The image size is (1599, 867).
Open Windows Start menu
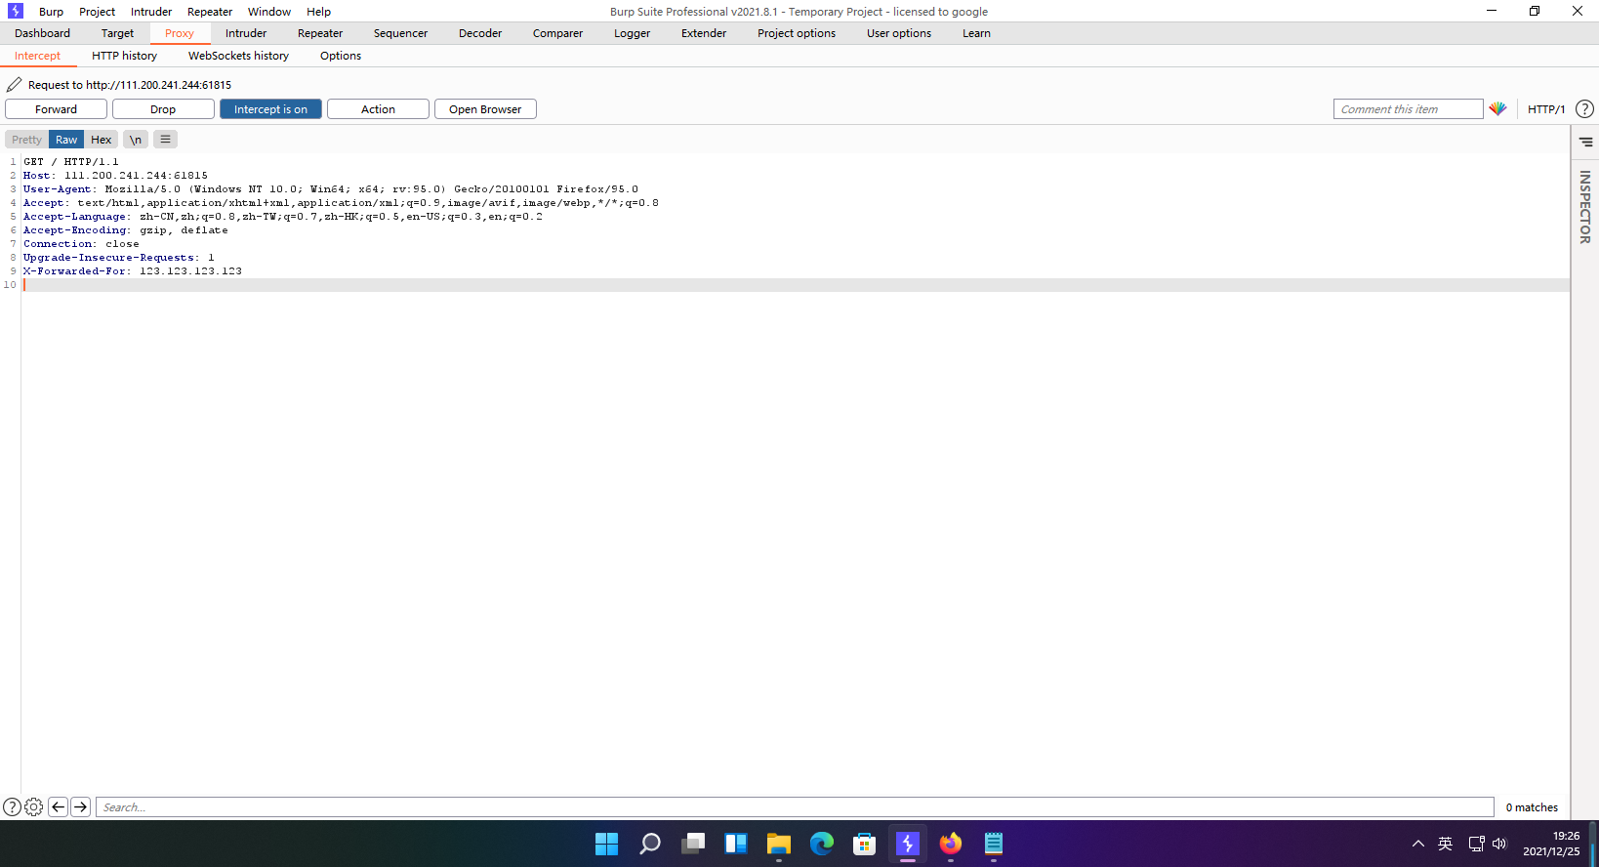[x=606, y=844]
